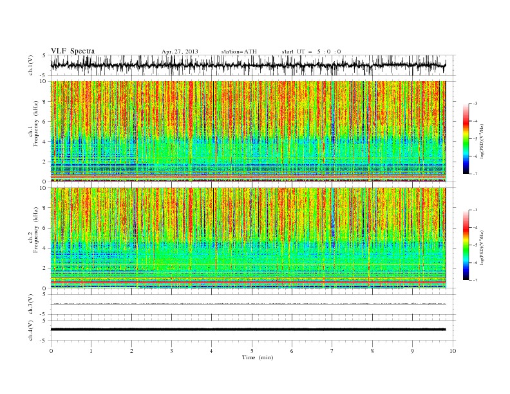Click inside the ch.2 frequency spectrogram

point(252,238)
